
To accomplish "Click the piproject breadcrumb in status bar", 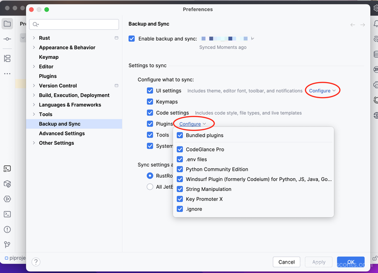I will 15,258.
